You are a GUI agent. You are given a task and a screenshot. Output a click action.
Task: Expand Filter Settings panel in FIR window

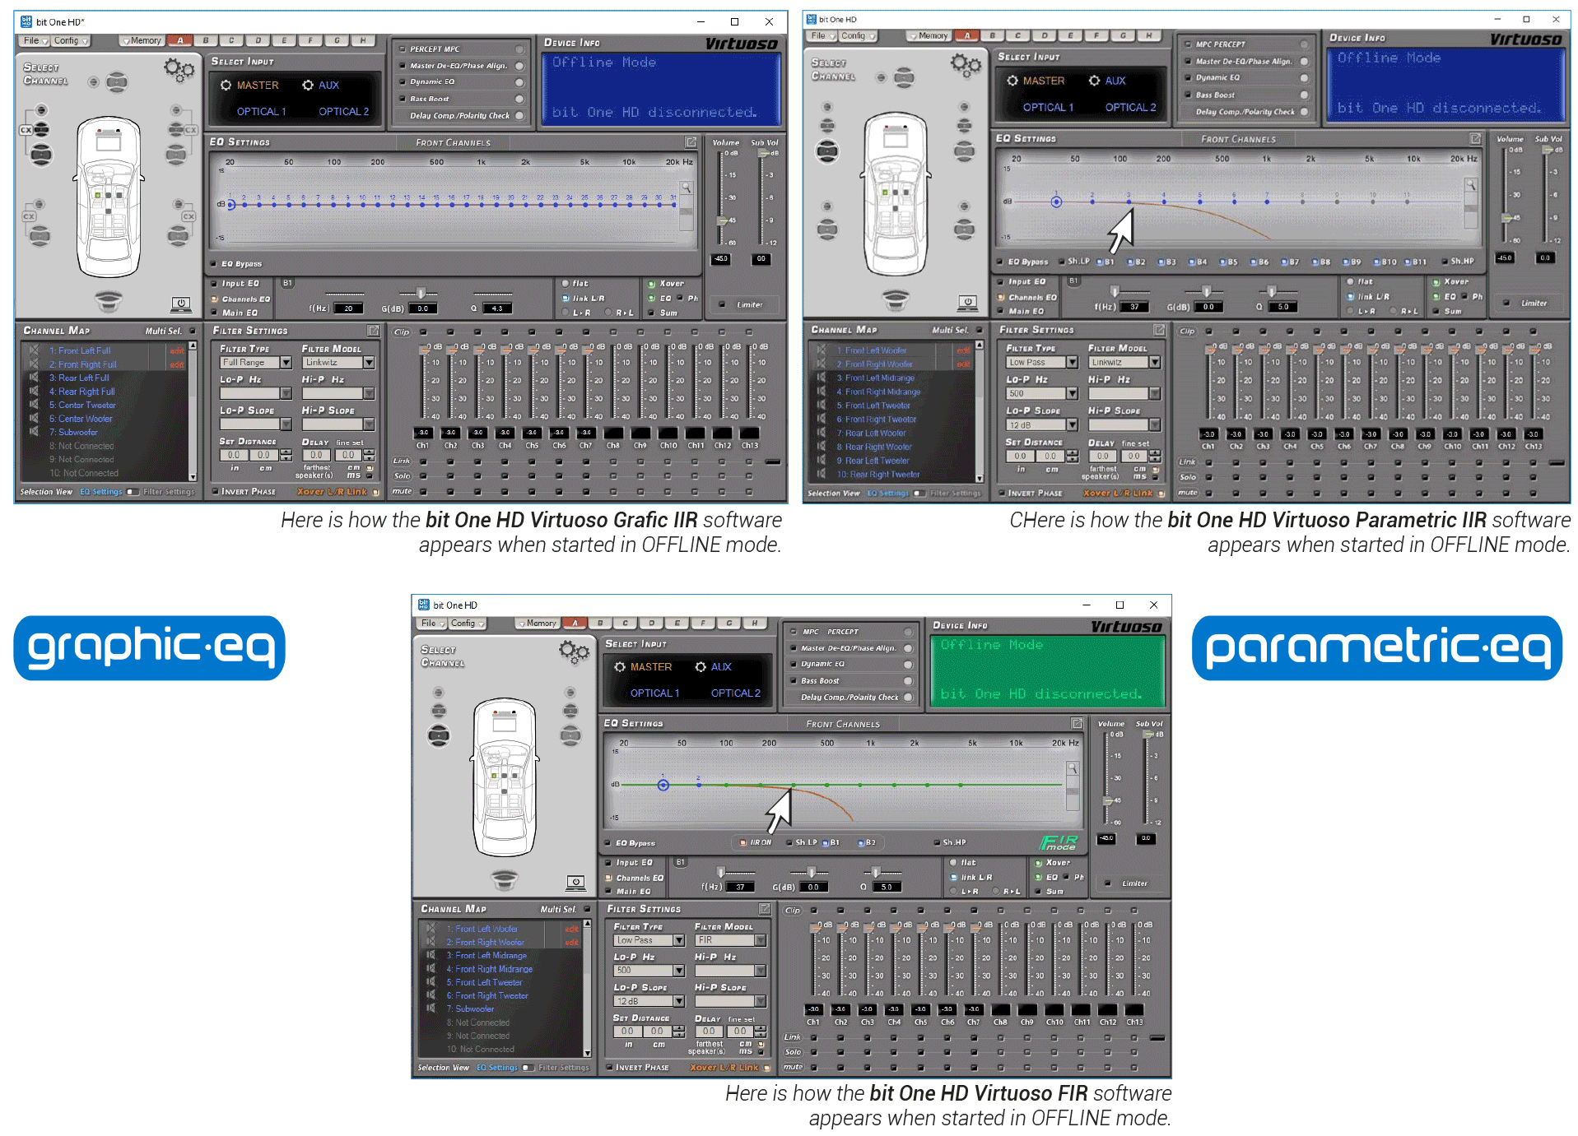[x=765, y=909]
